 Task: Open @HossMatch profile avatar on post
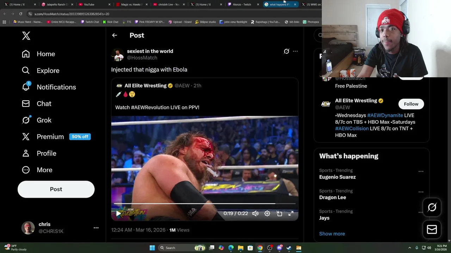[x=118, y=54]
